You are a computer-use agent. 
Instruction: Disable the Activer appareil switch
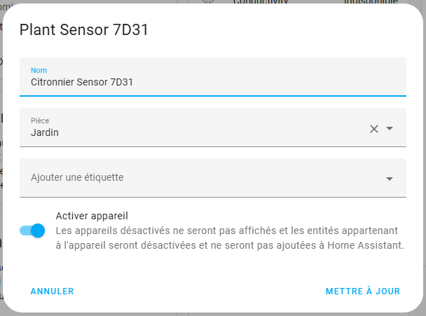[32, 230]
